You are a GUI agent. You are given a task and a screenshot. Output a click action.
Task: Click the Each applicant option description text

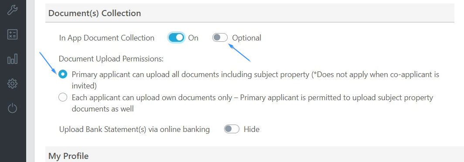point(252,103)
